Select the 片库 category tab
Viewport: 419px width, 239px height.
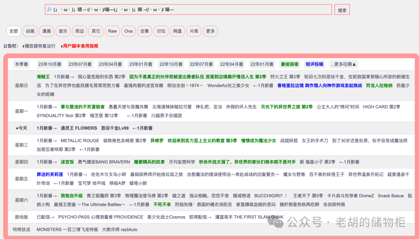click(194, 31)
